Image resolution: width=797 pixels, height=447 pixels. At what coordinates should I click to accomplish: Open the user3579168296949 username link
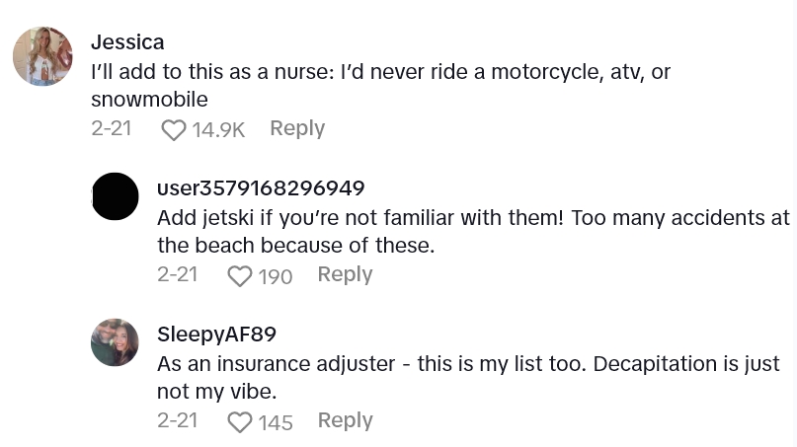point(261,187)
